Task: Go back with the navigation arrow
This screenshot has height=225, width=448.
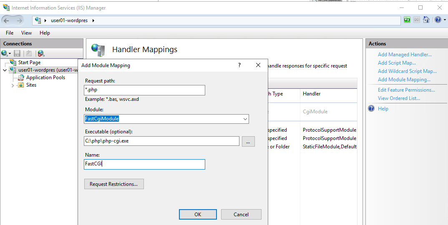Action: coord(7,20)
